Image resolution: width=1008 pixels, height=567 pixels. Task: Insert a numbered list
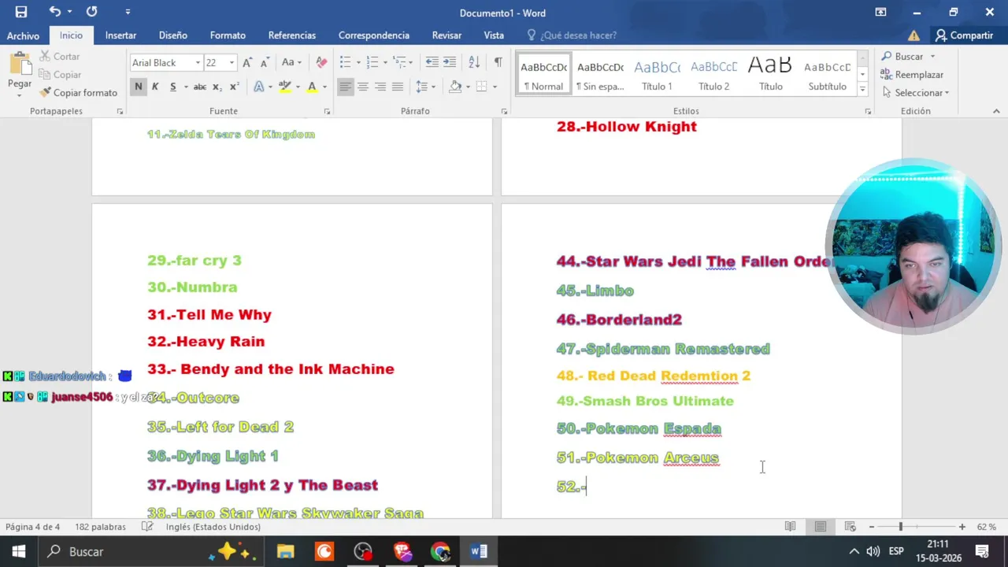pyautogui.click(x=372, y=62)
